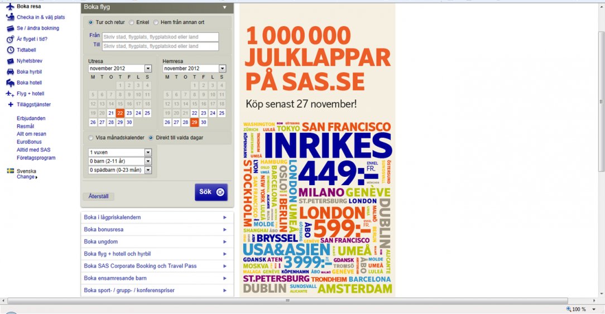
Task: Click the plus icon beside Tilläggstjänster
Action: (10, 104)
